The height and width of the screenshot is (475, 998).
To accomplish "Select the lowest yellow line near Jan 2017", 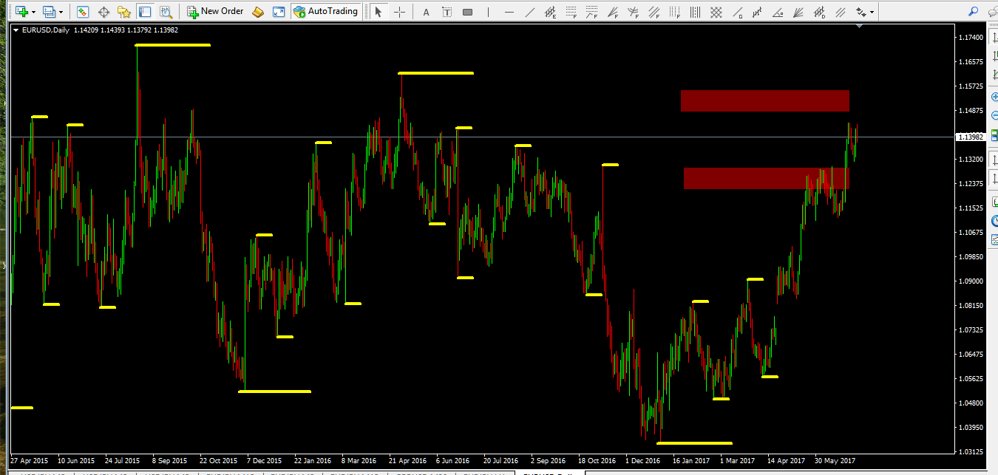I will 694,443.
